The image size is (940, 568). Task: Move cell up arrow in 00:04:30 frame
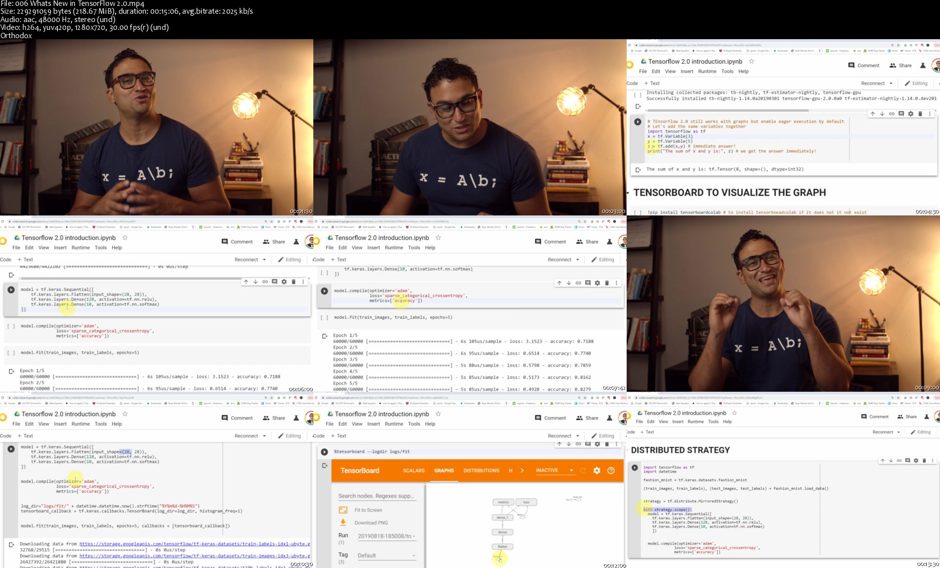coord(872,114)
